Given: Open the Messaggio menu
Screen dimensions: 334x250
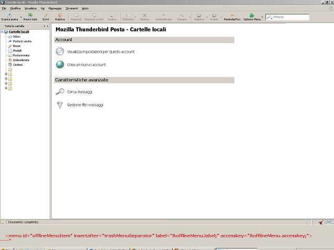Looking at the screenshot, I should tap(55, 8).
